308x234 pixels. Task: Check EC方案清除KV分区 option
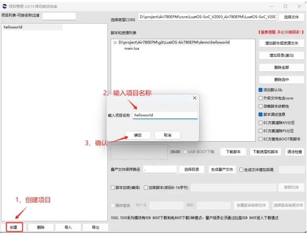coord(260,123)
